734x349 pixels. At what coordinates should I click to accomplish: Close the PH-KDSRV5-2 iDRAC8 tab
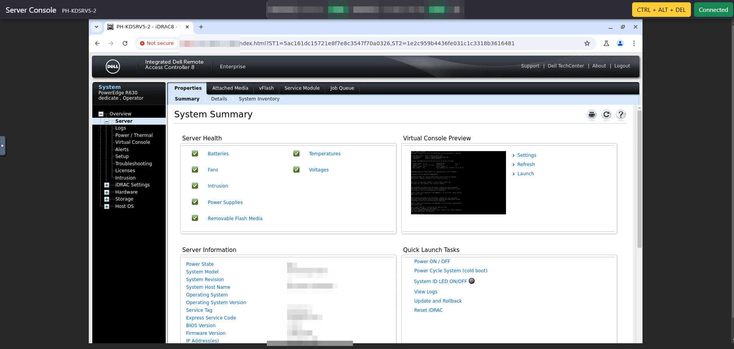187,27
